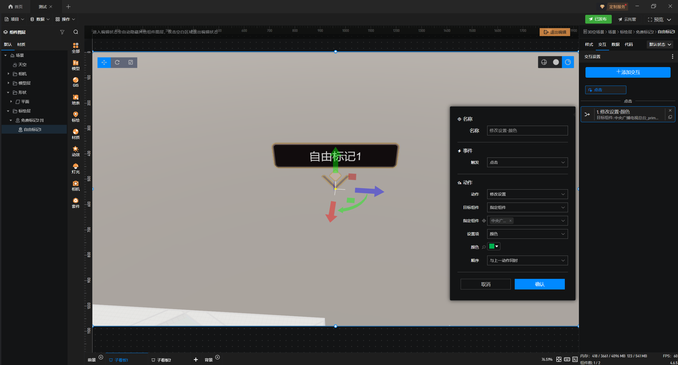Select the scale gizmo tool
Screen dimensions: 678x365
(131, 62)
